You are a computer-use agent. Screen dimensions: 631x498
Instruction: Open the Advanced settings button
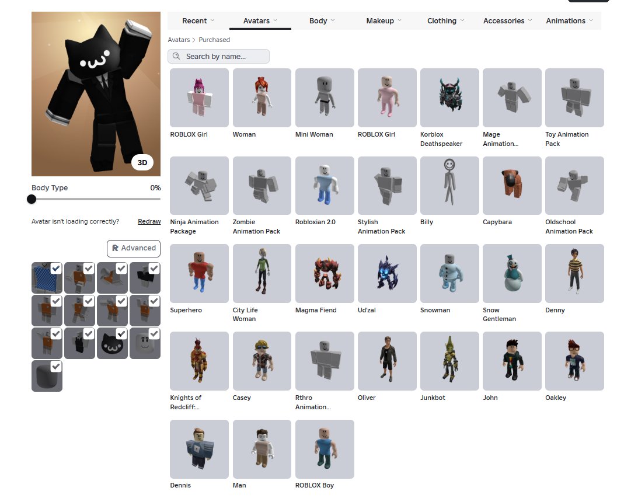coord(134,248)
